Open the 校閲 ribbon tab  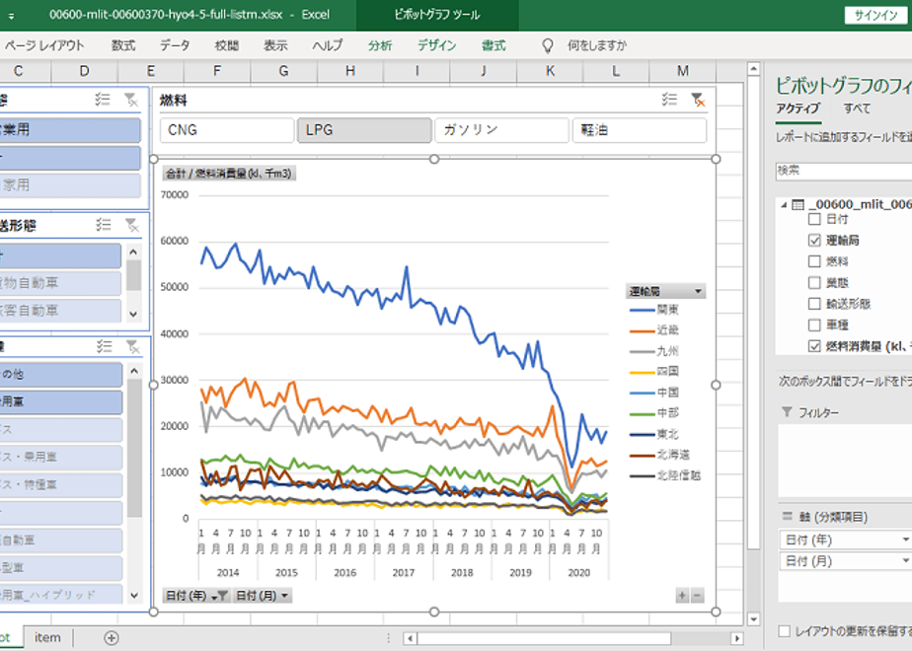[226, 45]
